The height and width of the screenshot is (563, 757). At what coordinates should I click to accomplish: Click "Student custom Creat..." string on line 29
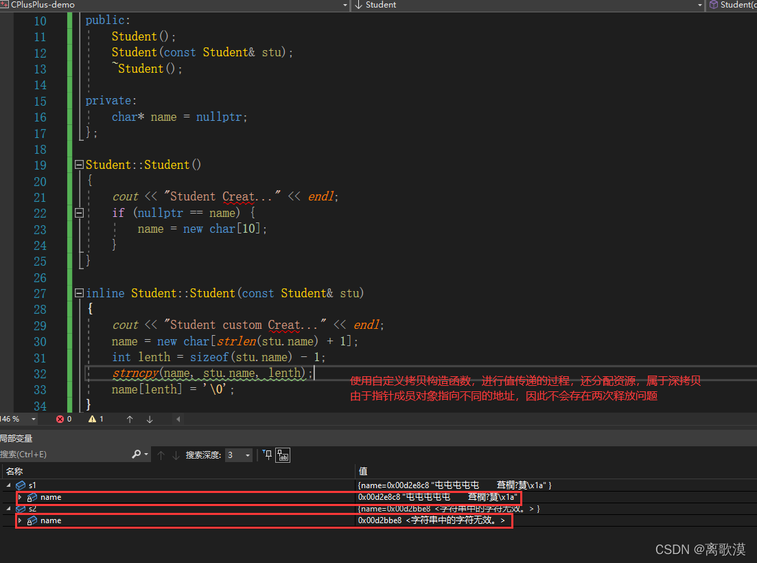tap(246, 325)
